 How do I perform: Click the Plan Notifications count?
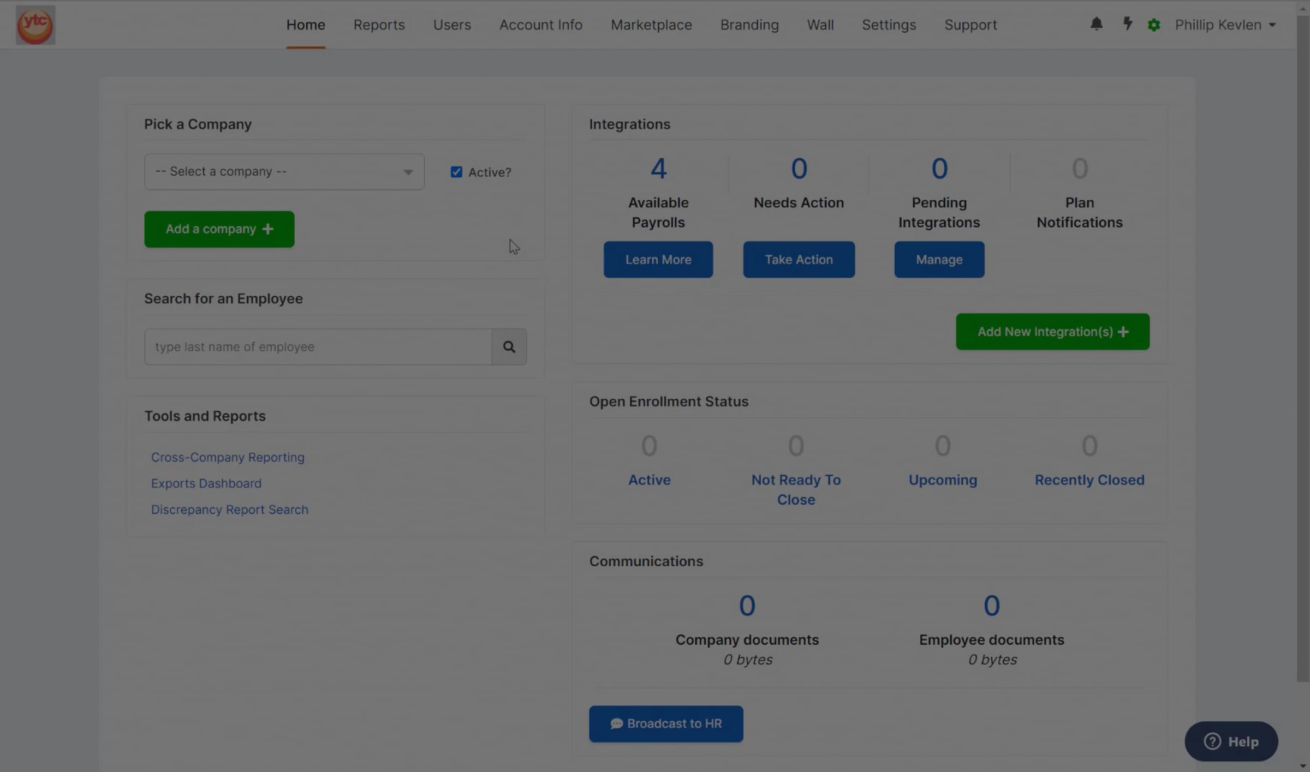1079,169
